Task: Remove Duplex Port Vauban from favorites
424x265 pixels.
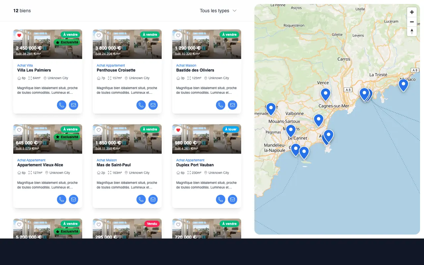Action: click(178, 130)
